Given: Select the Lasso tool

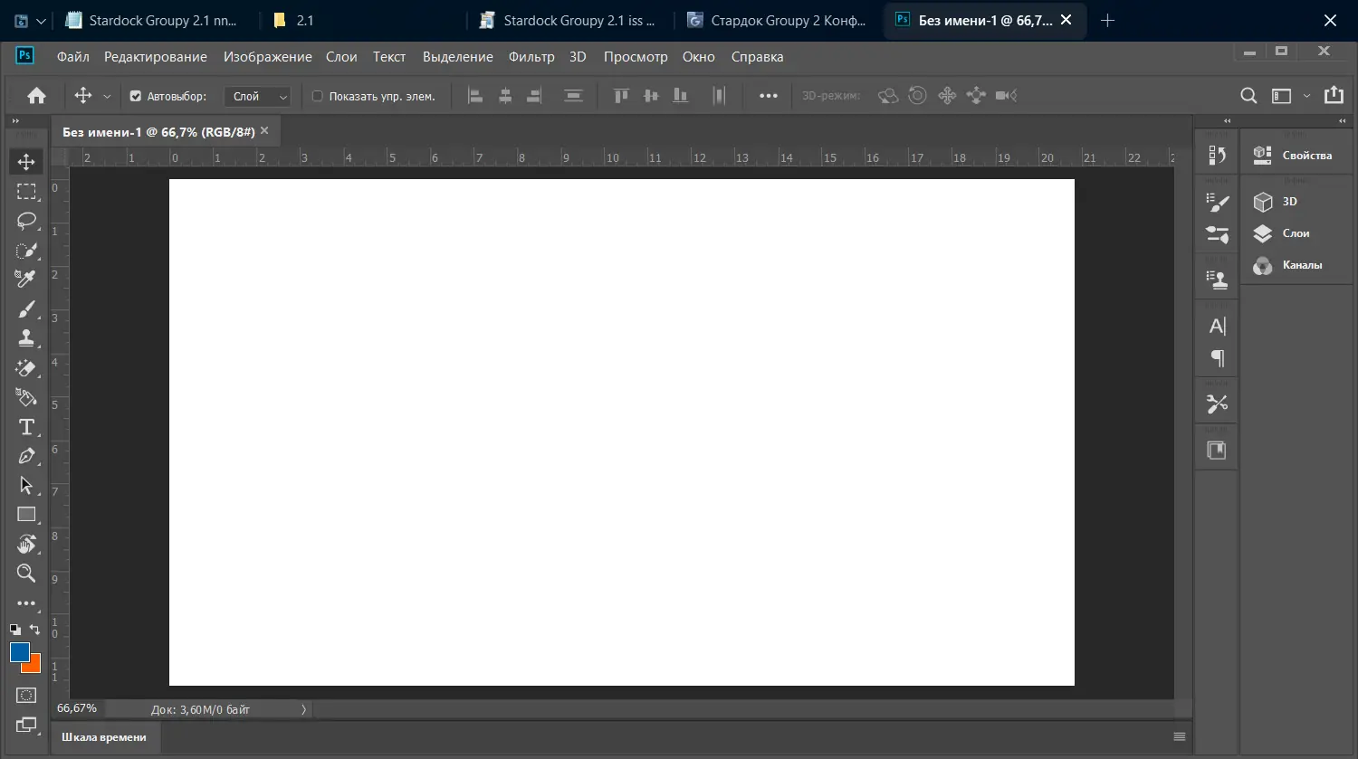Looking at the screenshot, I should 26,220.
